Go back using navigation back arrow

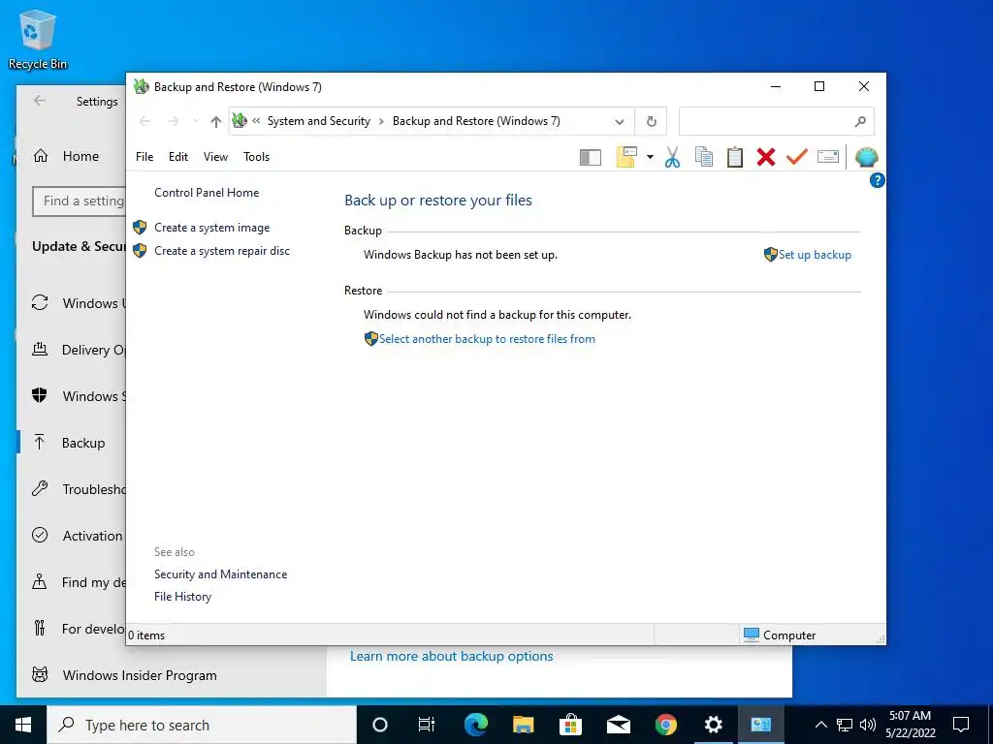point(144,121)
